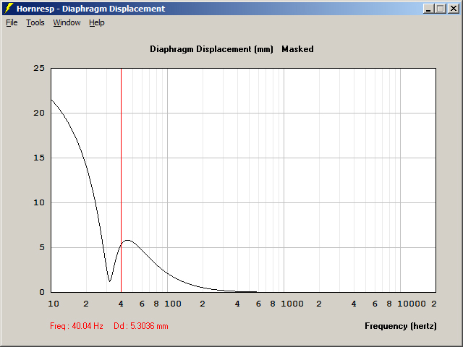The height and width of the screenshot is (347, 463).
Task: Open the Tools menu
Action: pyautogui.click(x=35, y=22)
